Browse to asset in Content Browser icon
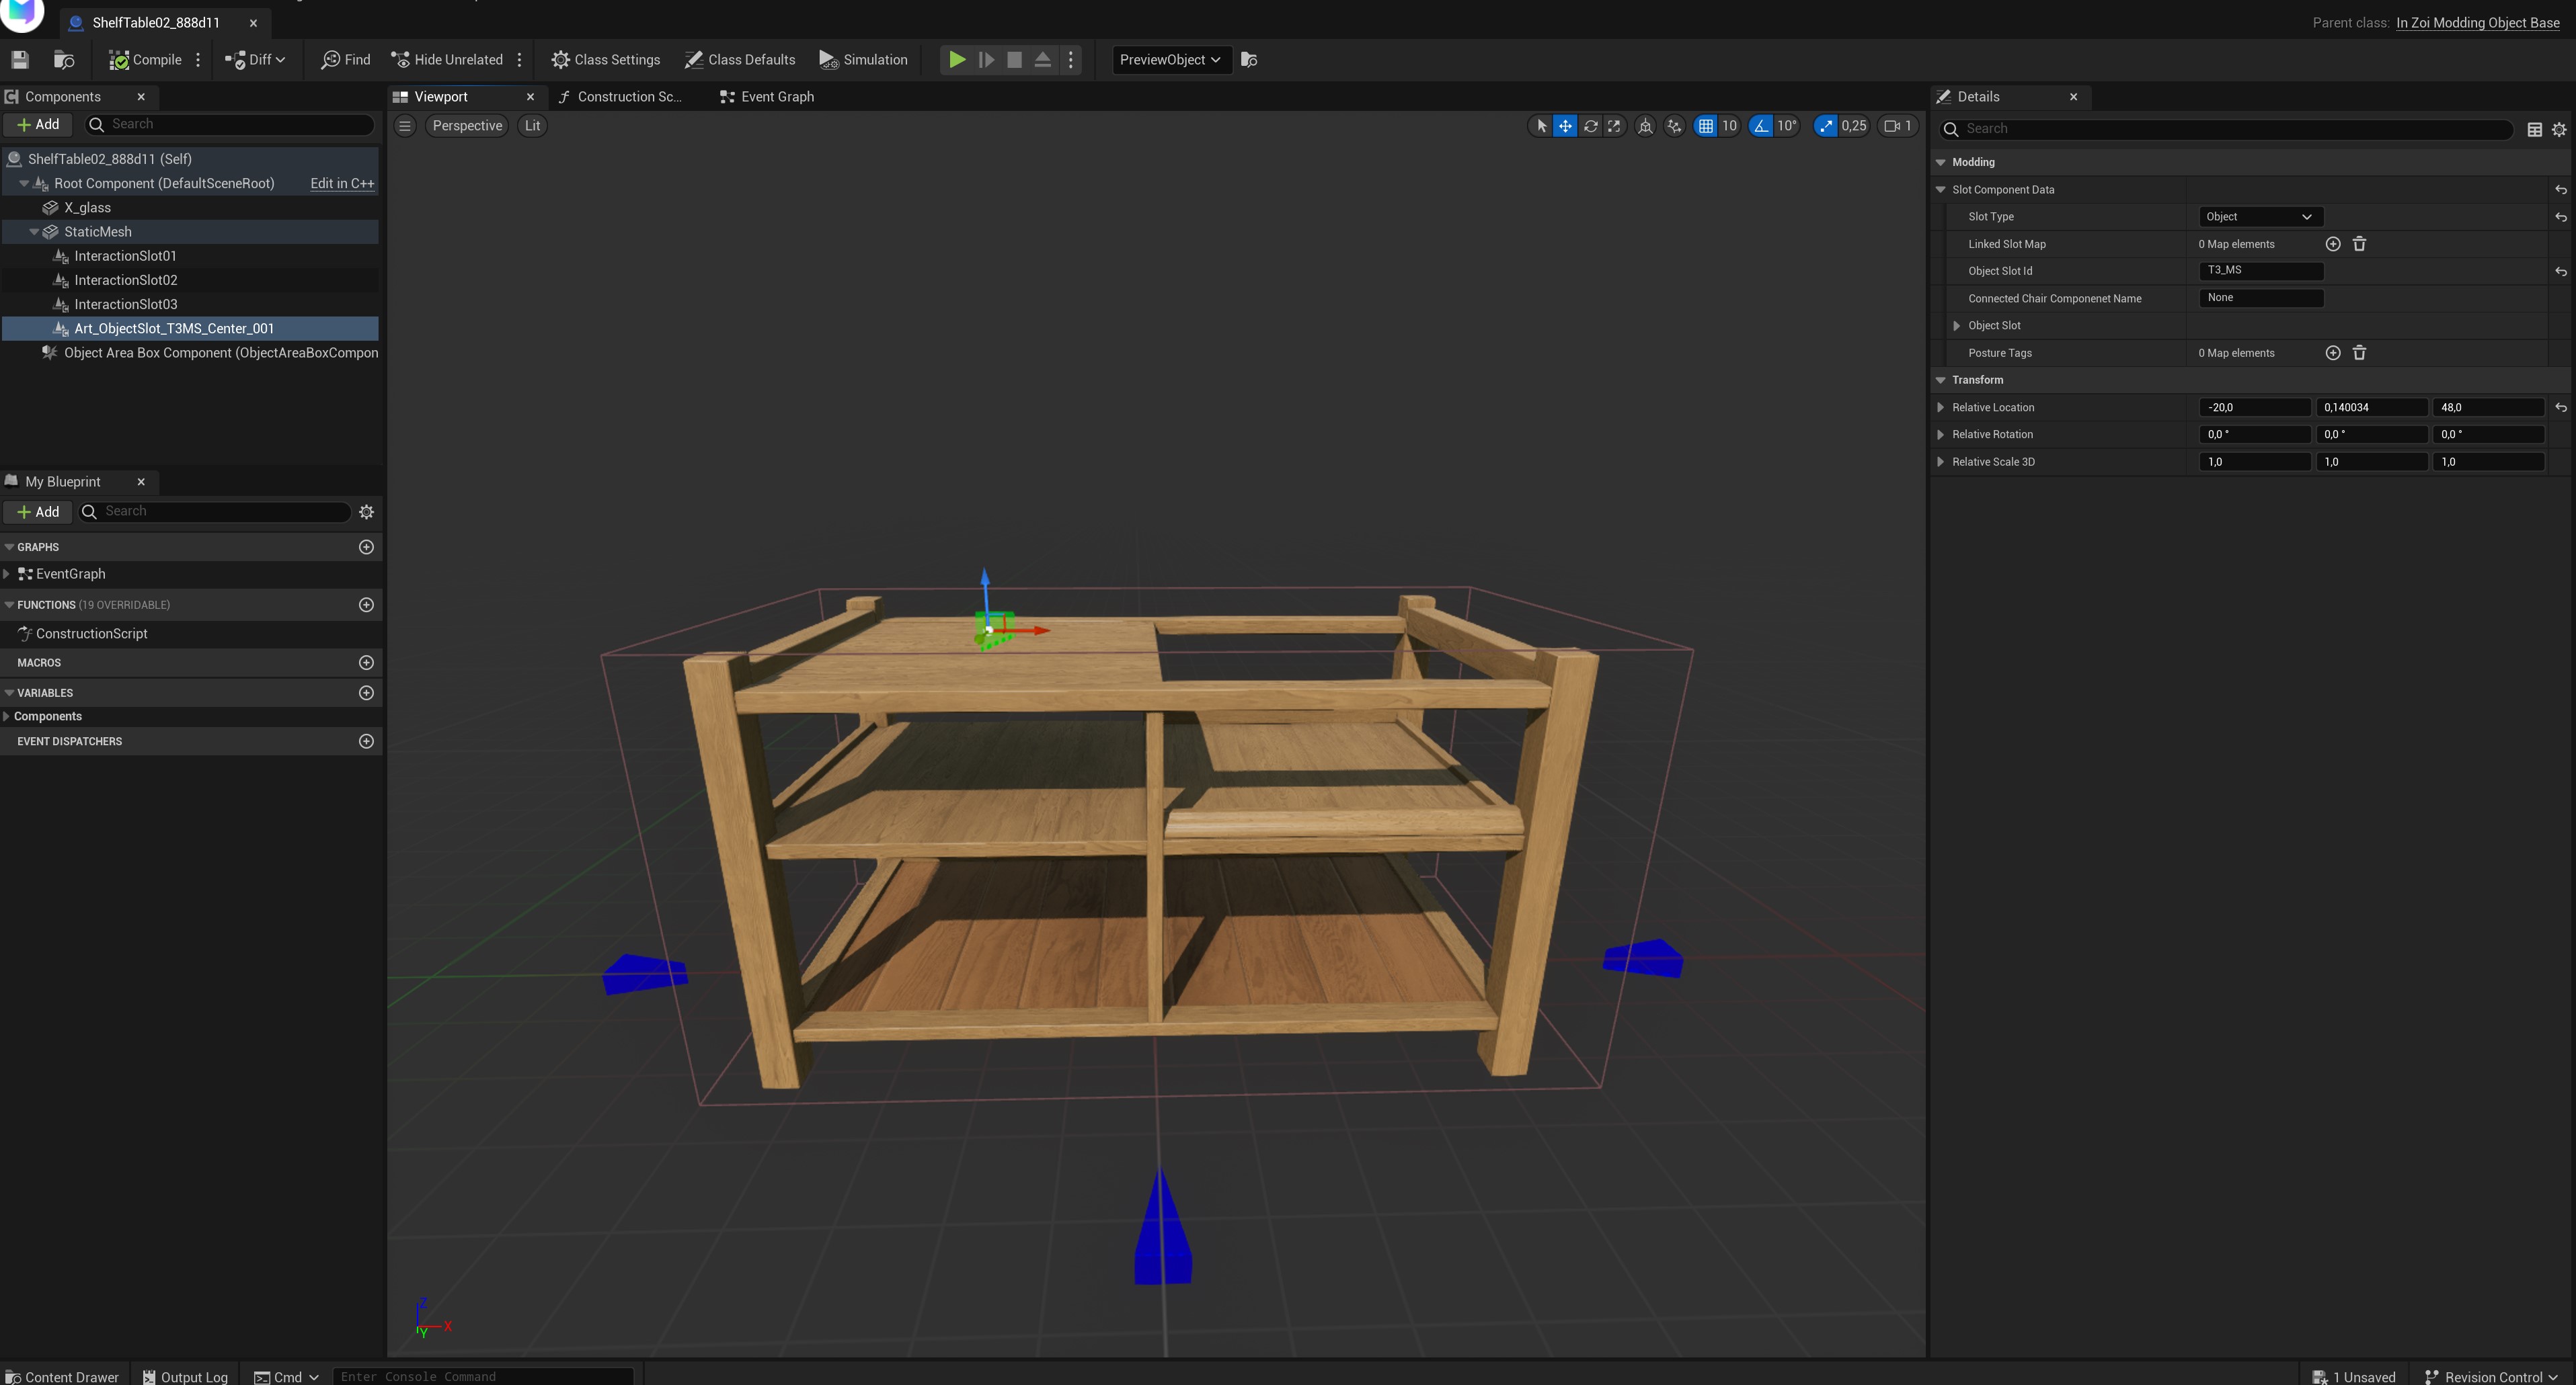This screenshot has height=1385, width=2576. [64, 60]
